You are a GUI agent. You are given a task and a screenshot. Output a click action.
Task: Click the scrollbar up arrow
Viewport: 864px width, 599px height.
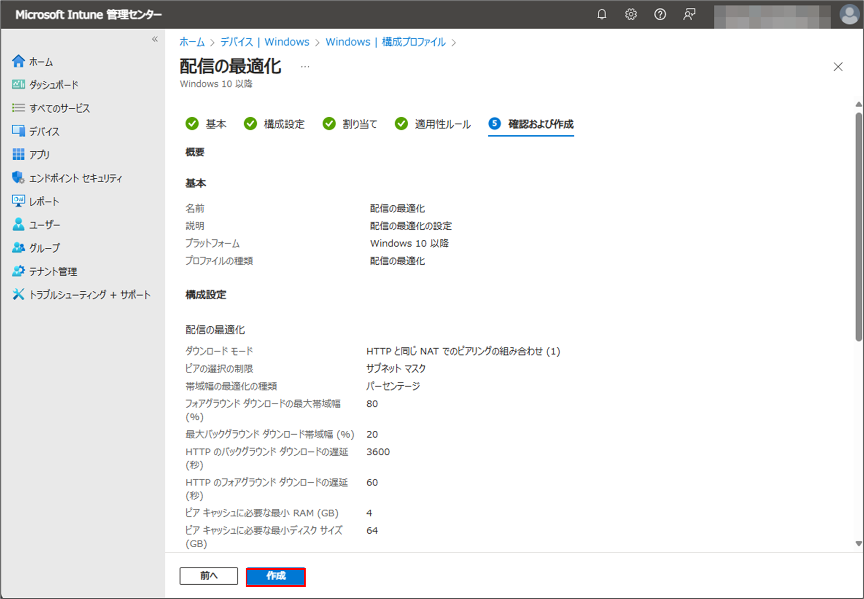click(x=859, y=105)
